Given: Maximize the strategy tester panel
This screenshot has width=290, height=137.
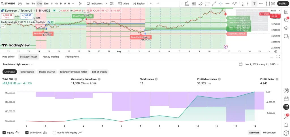Looking at the screenshot, I should coord(278,56).
